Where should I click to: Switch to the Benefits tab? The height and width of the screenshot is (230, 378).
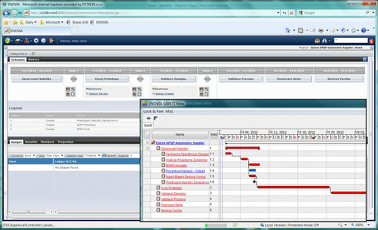coord(31,142)
